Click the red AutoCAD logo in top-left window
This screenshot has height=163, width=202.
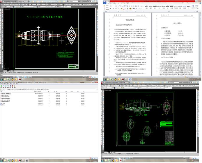(1, 1)
